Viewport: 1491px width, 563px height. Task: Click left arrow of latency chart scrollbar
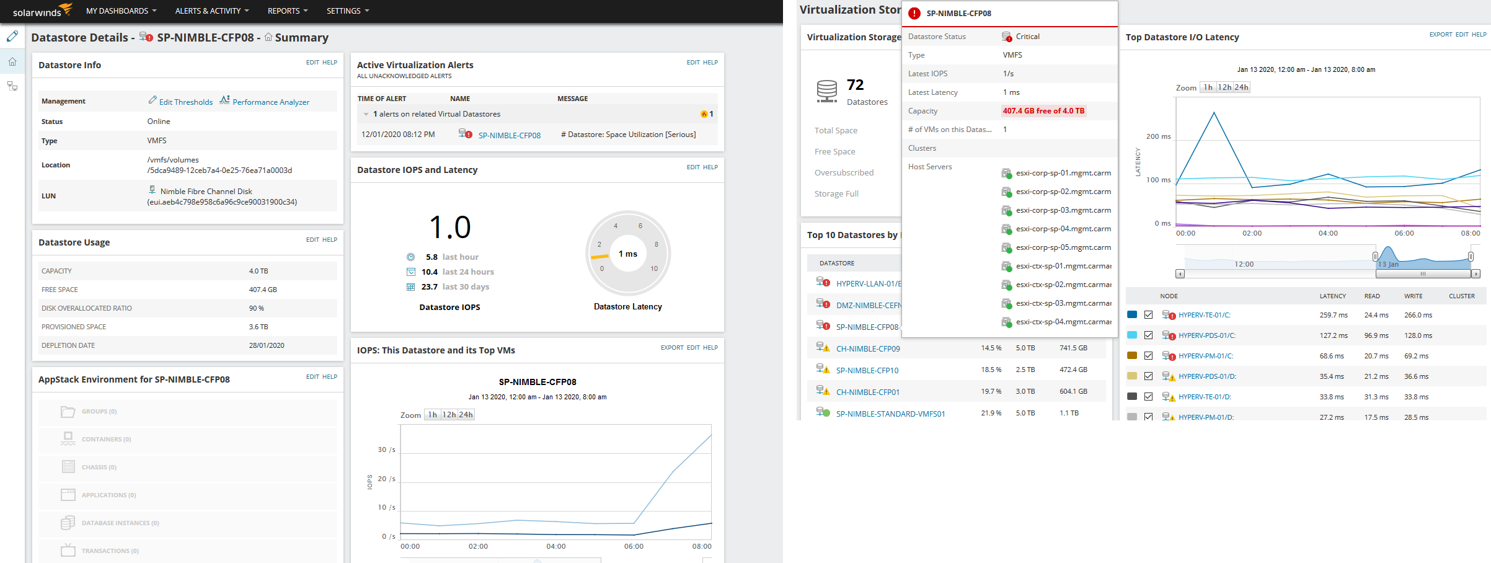click(x=1180, y=273)
